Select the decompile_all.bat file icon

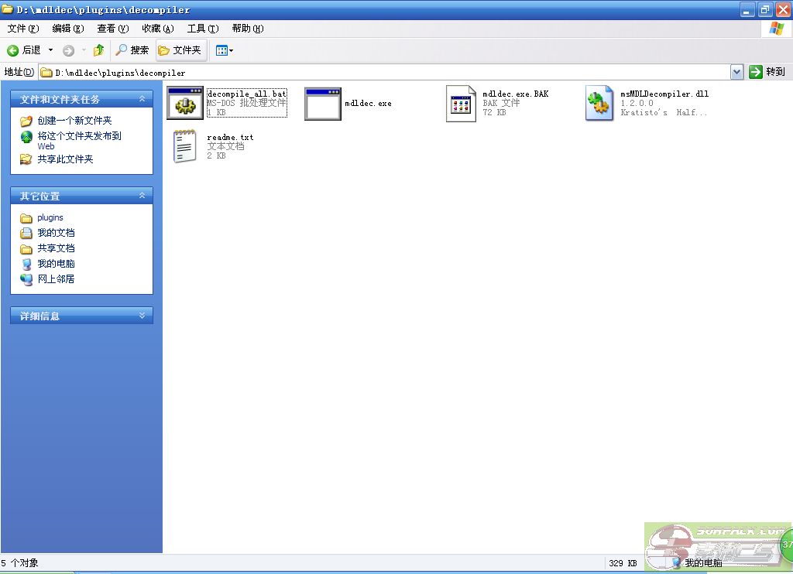coord(185,104)
